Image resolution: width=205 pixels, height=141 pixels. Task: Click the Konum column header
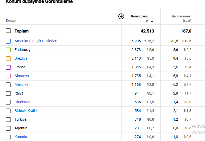tap(11, 21)
